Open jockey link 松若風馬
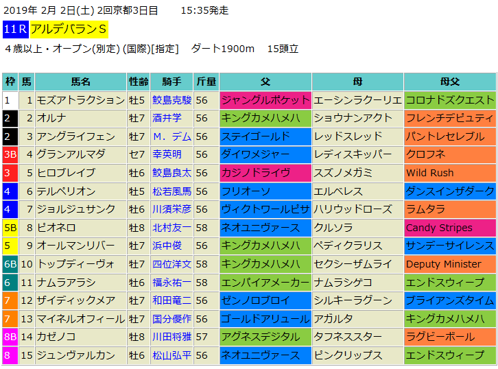The image size is (498, 369). [x=171, y=191]
